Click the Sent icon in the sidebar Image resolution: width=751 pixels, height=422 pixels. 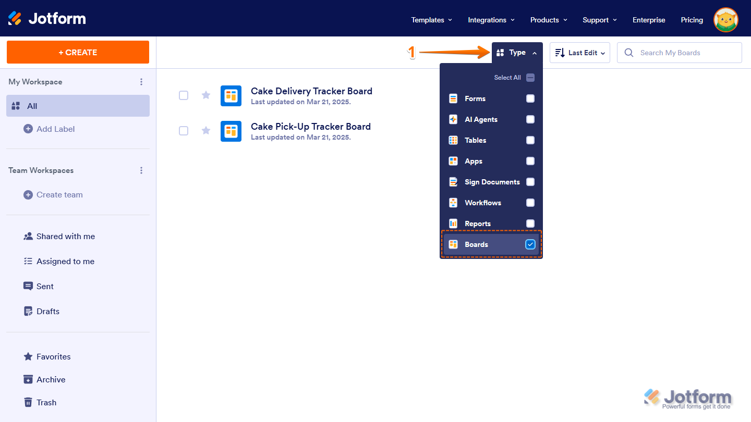coord(28,286)
